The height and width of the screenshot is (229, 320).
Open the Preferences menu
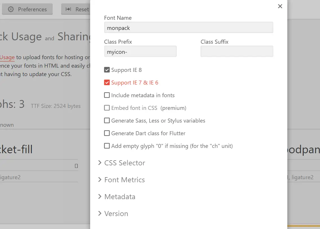pyautogui.click(x=27, y=9)
